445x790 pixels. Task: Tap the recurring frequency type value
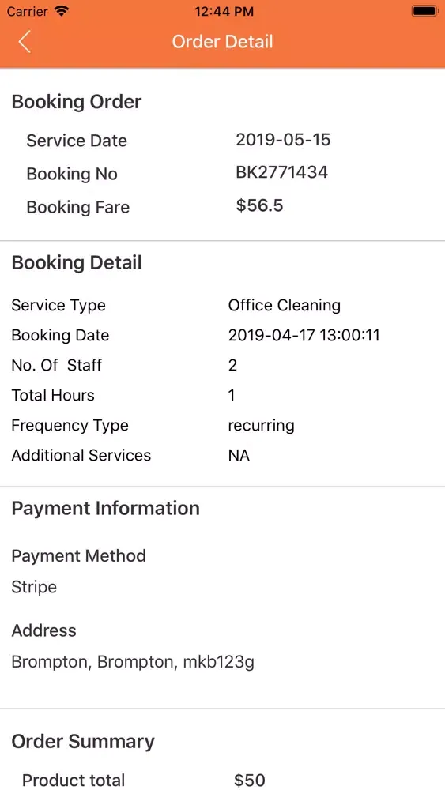pyautogui.click(x=261, y=426)
